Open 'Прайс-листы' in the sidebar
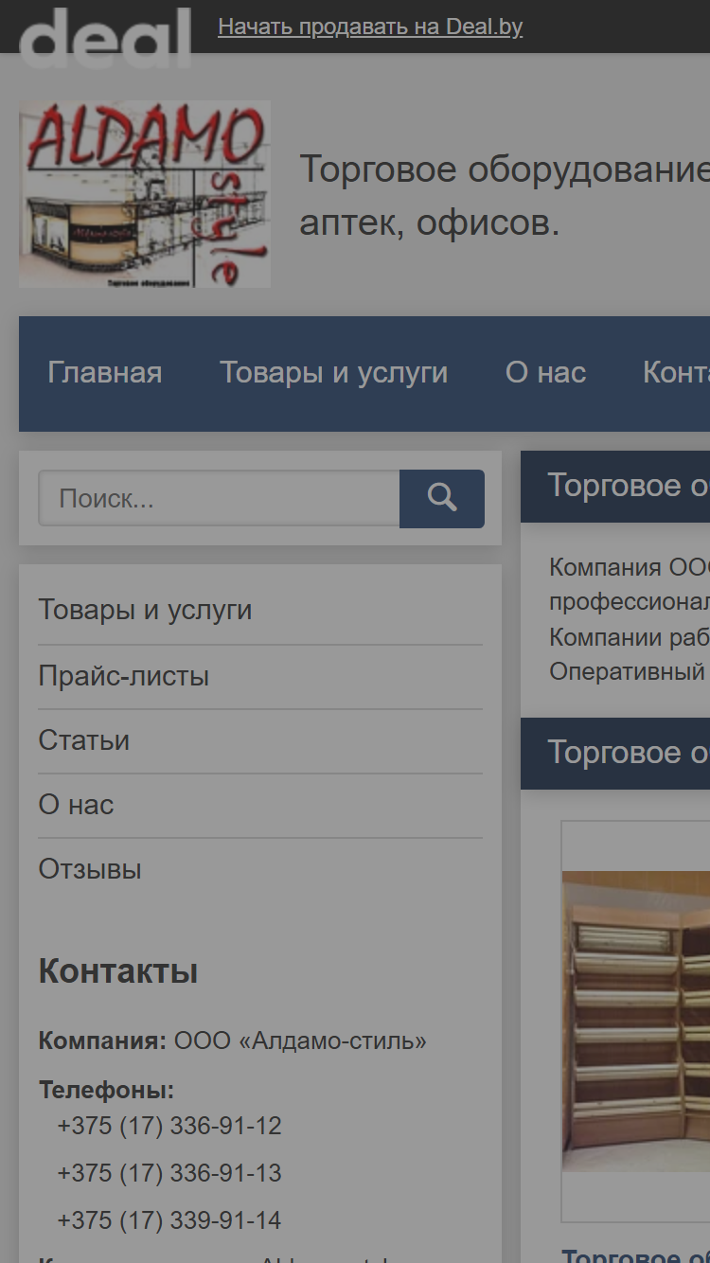The image size is (710, 1263). click(124, 676)
